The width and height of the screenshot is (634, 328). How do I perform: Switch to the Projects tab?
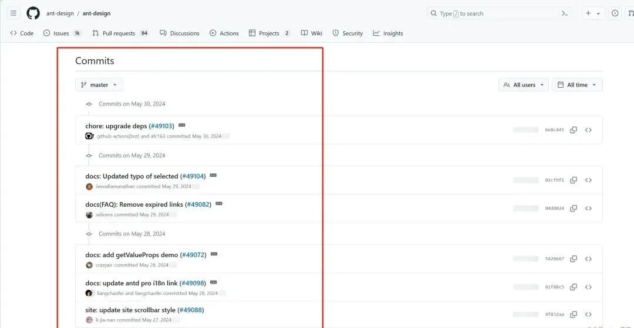pyautogui.click(x=269, y=33)
